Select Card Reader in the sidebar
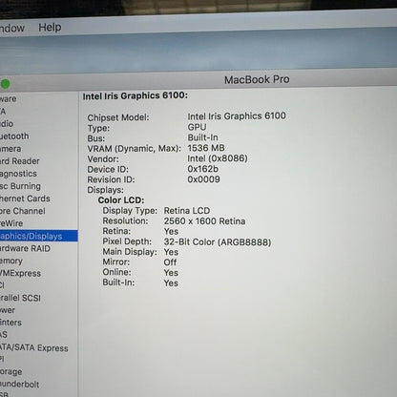The image size is (397, 397). coord(20,161)
